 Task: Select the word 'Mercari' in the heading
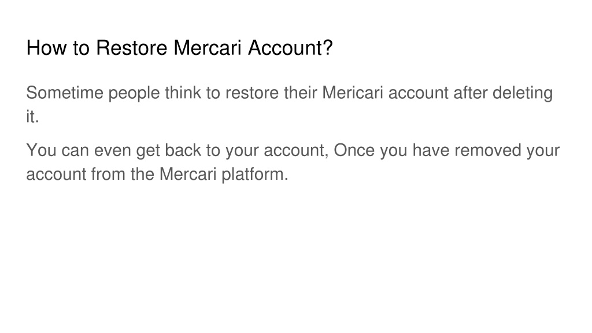tap(208, 48)
